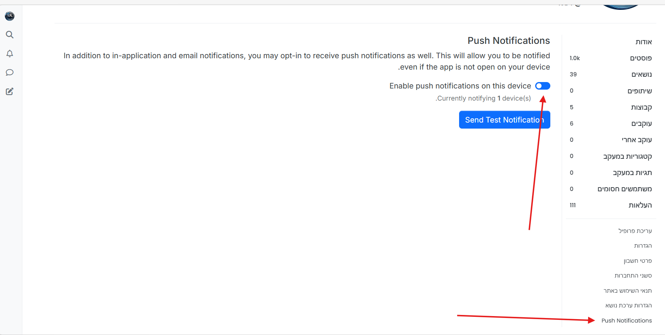Open קטגוריות במעקב section

point(627,157)
